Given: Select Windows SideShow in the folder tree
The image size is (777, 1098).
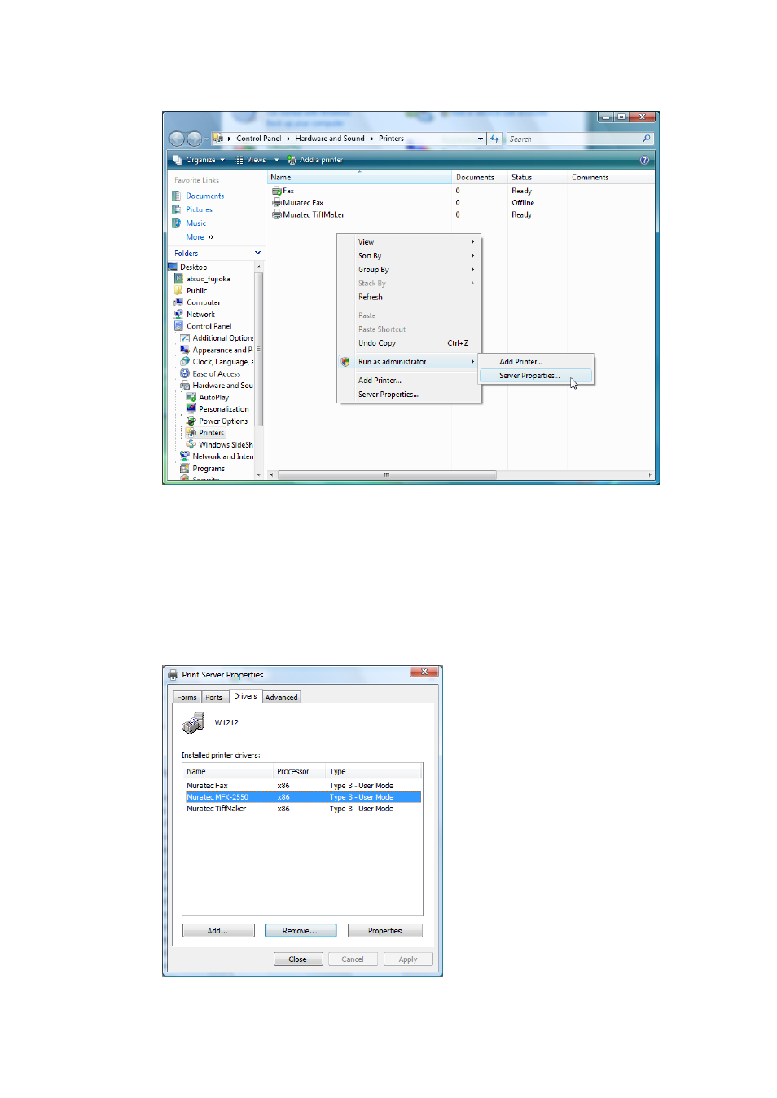Looking at the screenshot, I should (226, 445).
